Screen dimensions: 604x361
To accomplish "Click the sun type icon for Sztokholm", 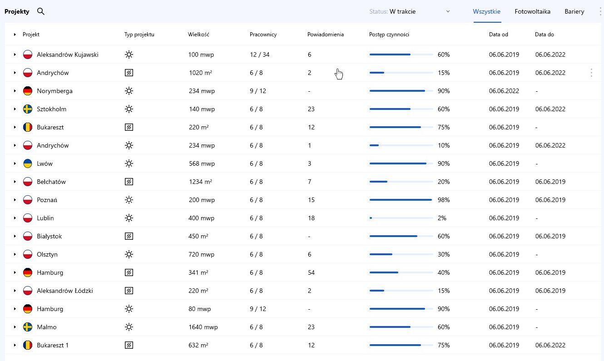I will click(129, 109).
